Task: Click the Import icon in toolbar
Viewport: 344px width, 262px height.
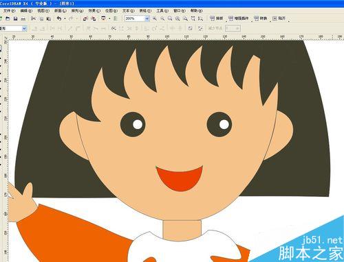Action: [x=85, y=19]
